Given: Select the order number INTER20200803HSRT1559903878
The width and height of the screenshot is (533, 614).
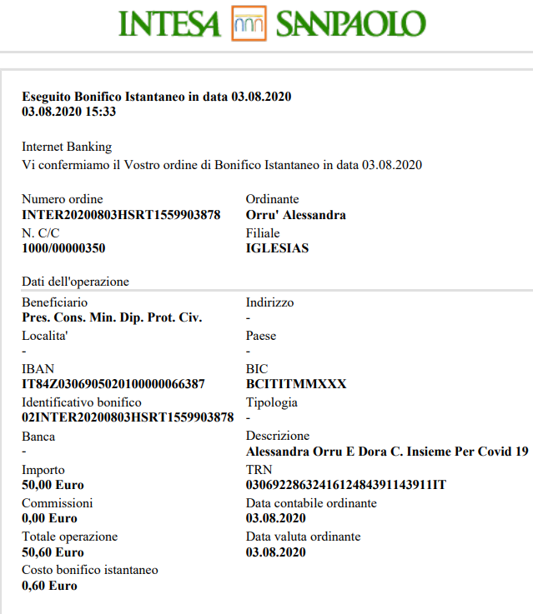Looking at the screenshot, I should click(x=121, y=215).
